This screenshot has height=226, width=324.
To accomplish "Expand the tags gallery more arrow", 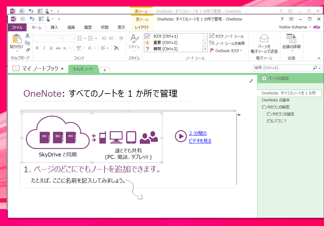I will [205, 49].
